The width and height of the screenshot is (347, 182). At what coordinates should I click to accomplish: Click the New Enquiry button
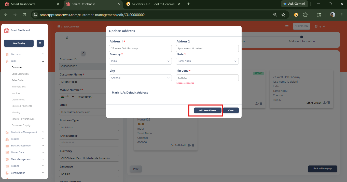19,43
